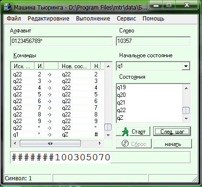Select command row q1 * -> qZ
The image size is (202, 187).
point(57,135)
